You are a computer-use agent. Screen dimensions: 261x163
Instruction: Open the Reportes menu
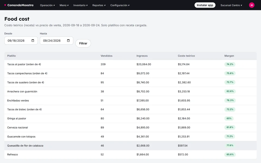[x=99, y=5]
